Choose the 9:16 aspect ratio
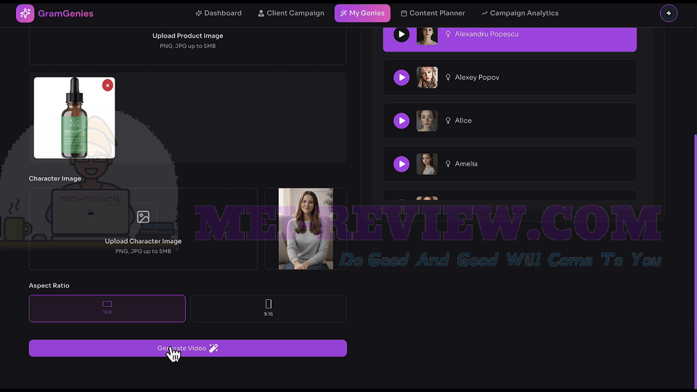This screenshot has height=392, width=697. tap(269, 309)
